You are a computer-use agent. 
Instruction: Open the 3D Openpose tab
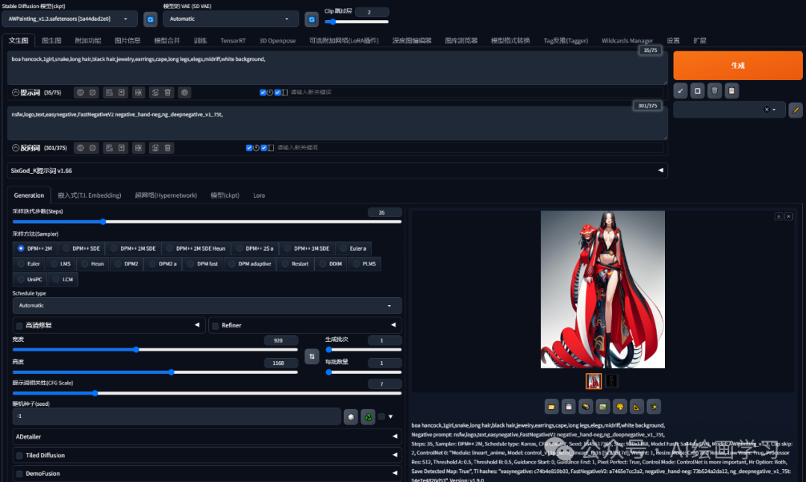[277, 40]
